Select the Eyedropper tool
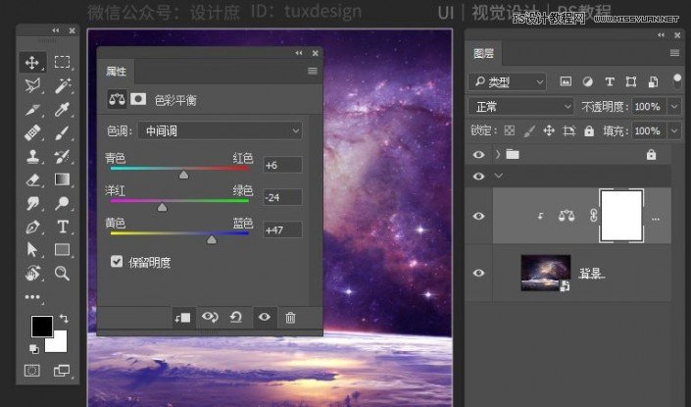The height and width of the screenshot is (407, 691). (62, 110)
